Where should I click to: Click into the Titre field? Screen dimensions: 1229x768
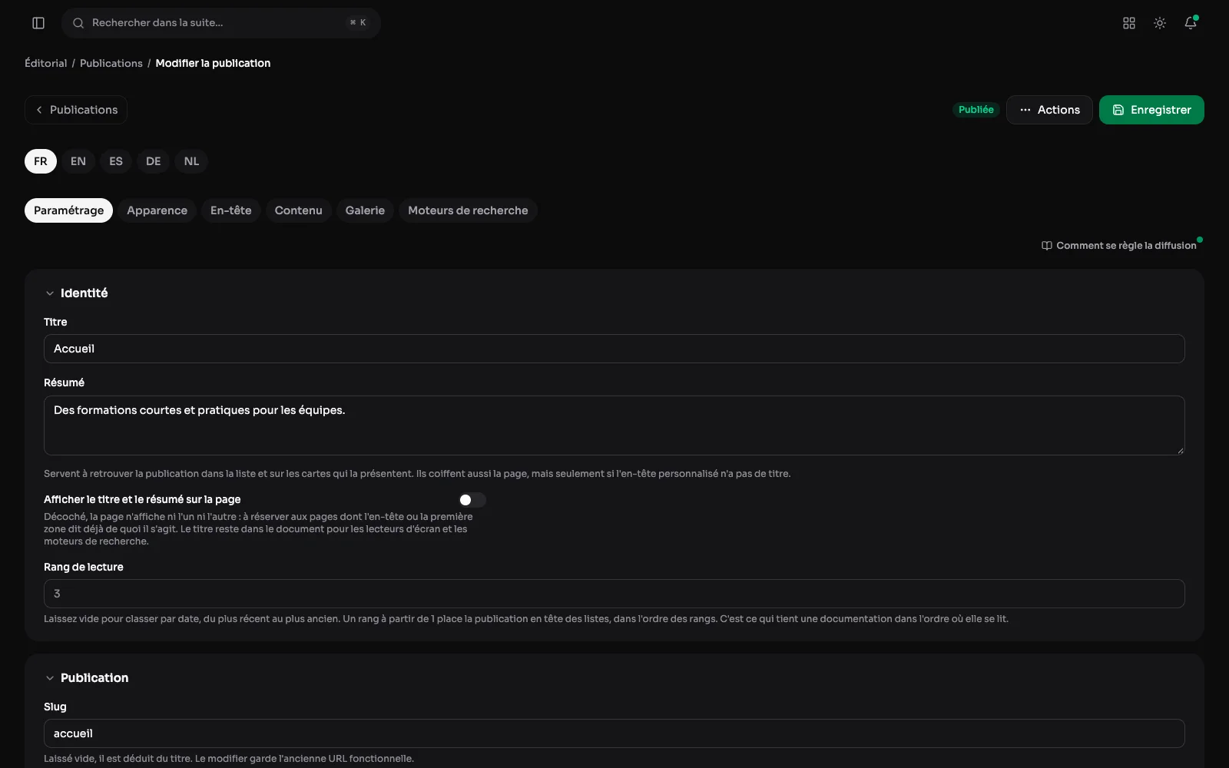[614, 349]
